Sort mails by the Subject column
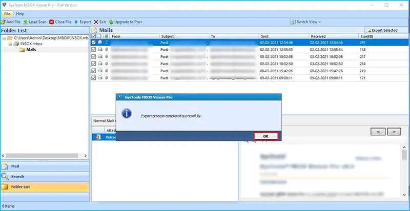 click(184, 36)
